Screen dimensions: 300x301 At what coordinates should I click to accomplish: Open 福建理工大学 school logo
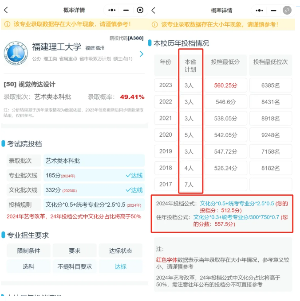pos(16,53)
